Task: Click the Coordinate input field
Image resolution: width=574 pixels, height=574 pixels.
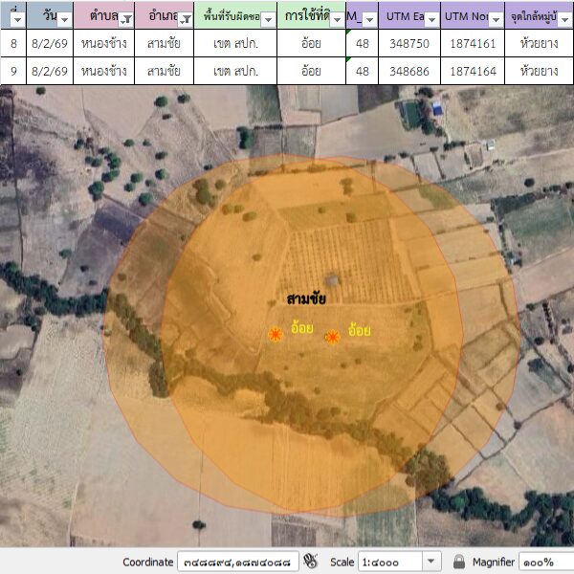Action: point(238,562)
